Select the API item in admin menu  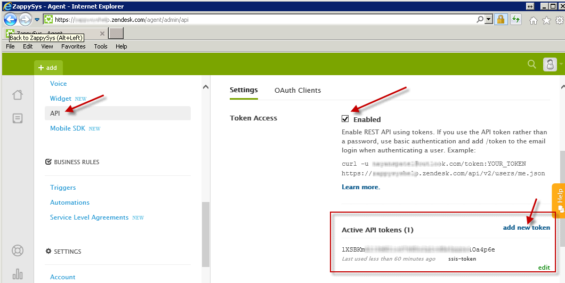click(x=118, y=113)
